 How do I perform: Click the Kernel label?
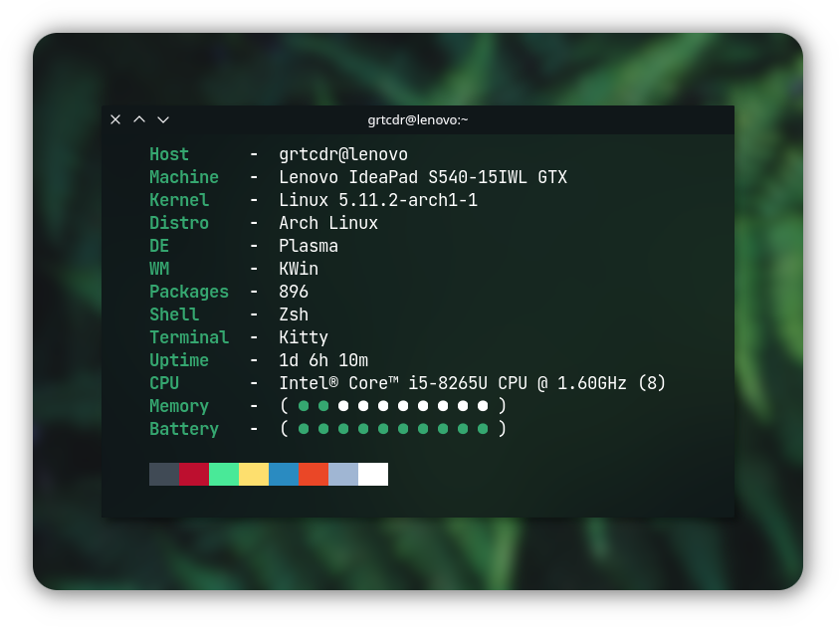[179, 200]
